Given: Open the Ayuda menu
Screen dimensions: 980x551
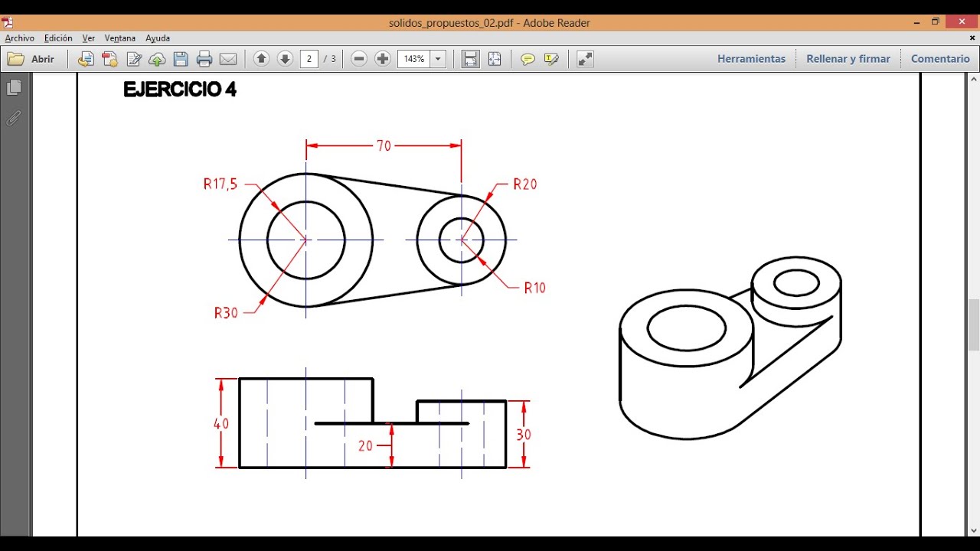Looking at the screenshot, I should (158, 37).
